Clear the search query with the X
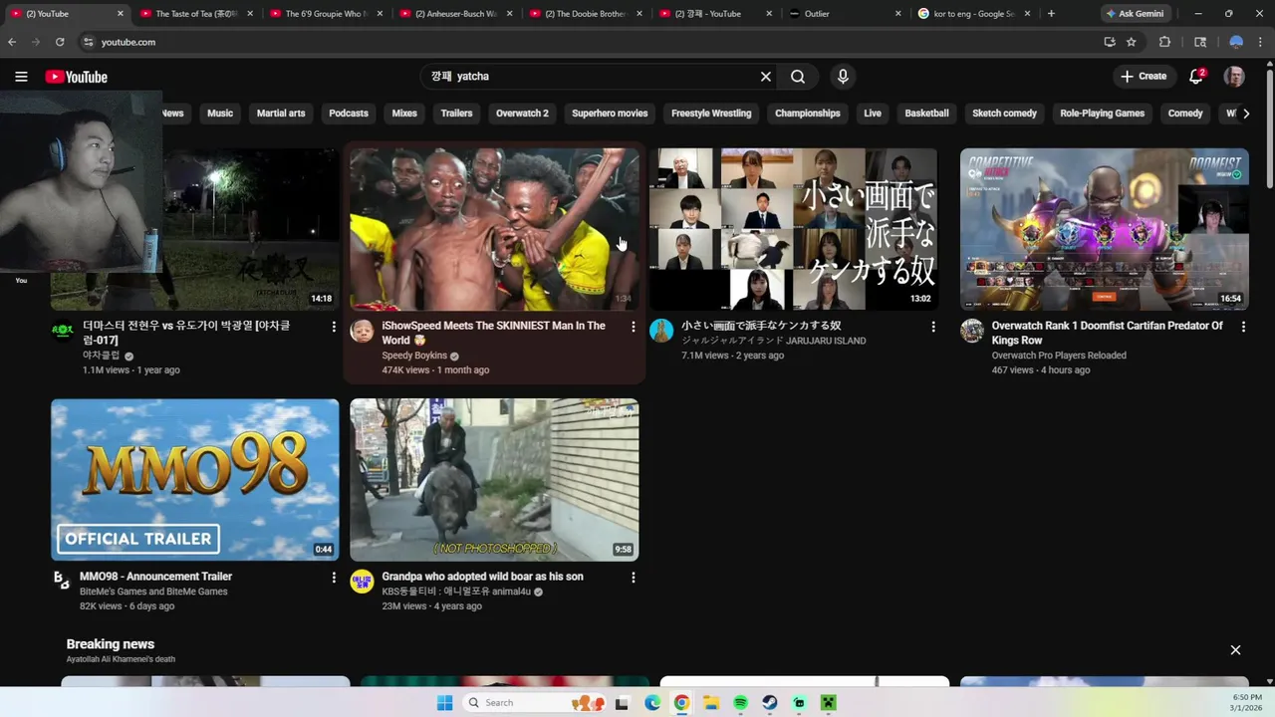This screenshot has width=1275, height=717. (x=766, y=77)
